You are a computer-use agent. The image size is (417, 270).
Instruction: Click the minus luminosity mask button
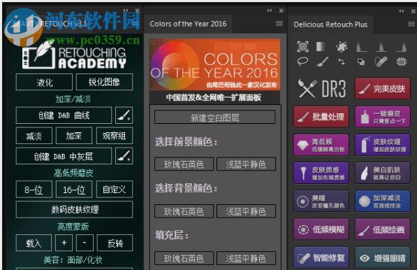85,243
